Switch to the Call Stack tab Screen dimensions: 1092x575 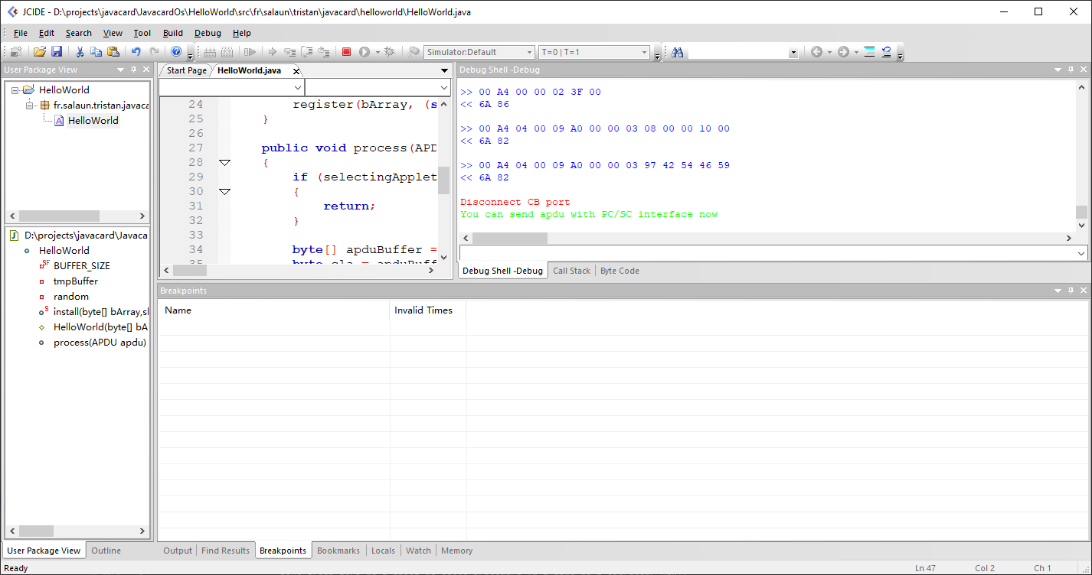tap(571, 271)
